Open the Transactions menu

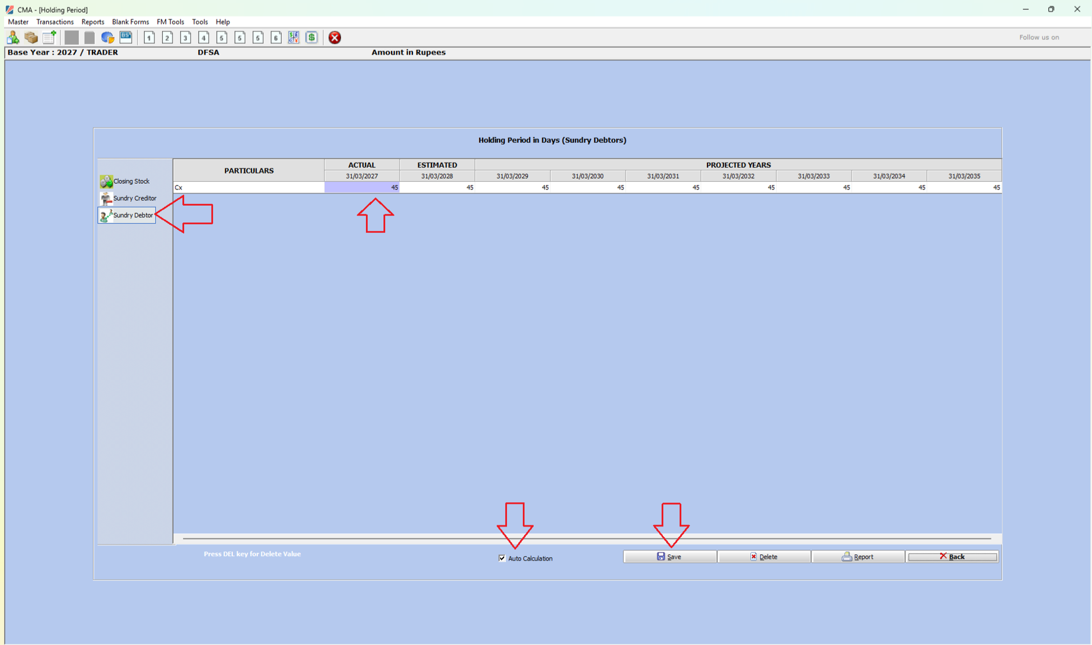point(55,22)
